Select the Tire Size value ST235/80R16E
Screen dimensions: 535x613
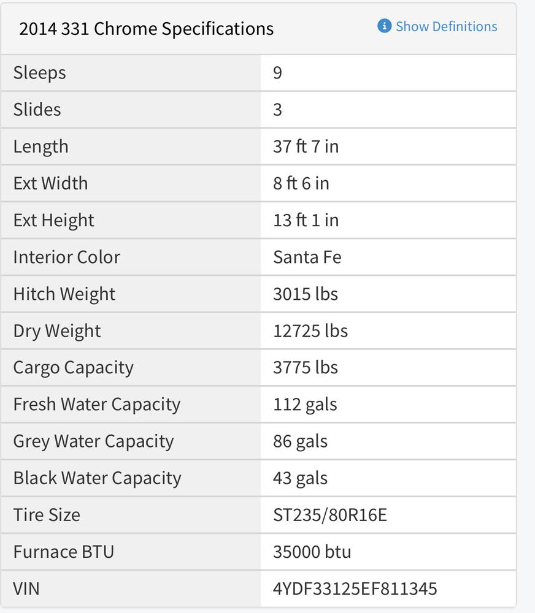330,515
